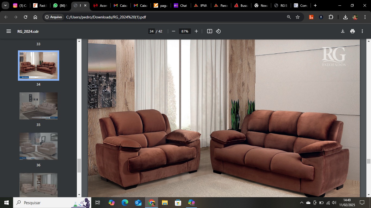Switch to the Chat tab
The width and height of the screenshot is (371, 208).
tap(180, 5)
